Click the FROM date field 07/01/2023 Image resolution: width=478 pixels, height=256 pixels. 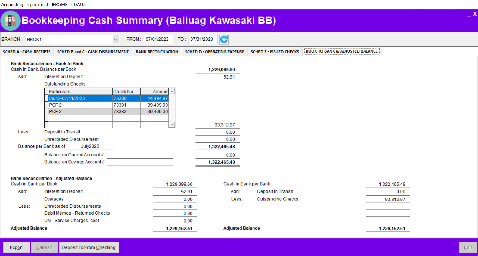coord(158,39)
